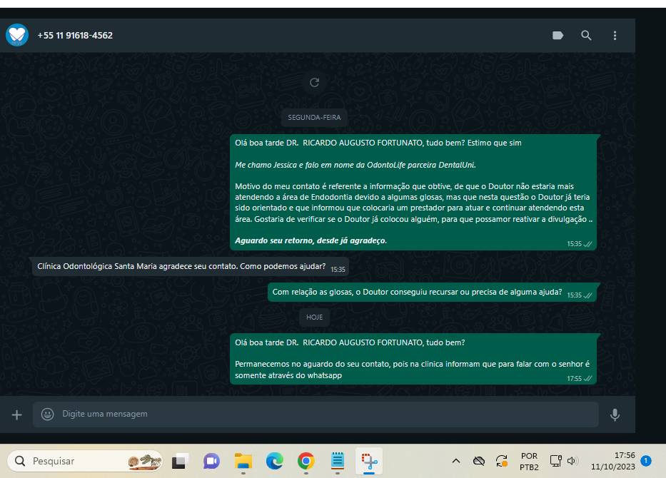Image resolution: width=666 pixels, height=478 pixels.
Task: Open the chat options three-dot menu
Action: pyautogui.click(x=615, y=36)
